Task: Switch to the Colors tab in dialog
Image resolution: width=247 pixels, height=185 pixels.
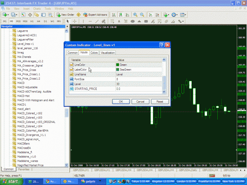Action: (x=94, y=52)
